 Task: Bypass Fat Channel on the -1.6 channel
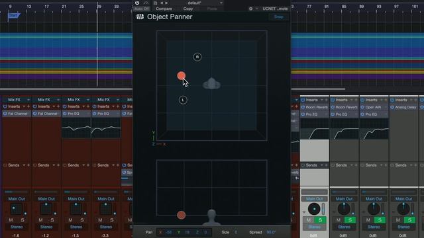pyautogui.click(x=5, y=114)
